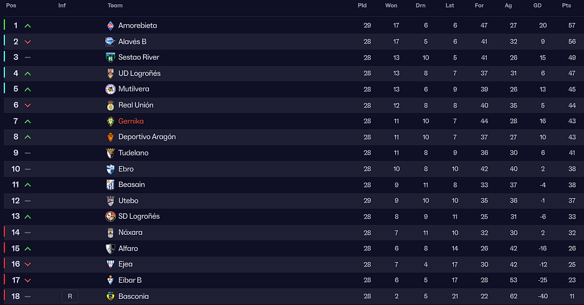Click the Pld column header

tap(362, 6)
